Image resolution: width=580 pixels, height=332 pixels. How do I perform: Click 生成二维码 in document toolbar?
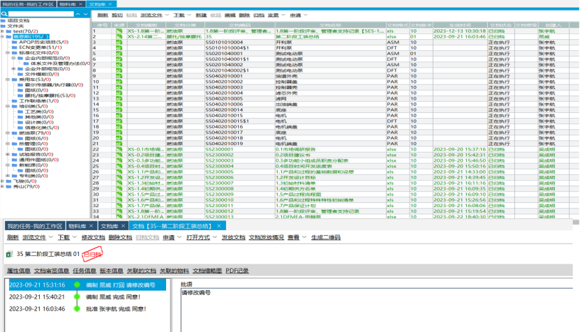tap(325, 237)
